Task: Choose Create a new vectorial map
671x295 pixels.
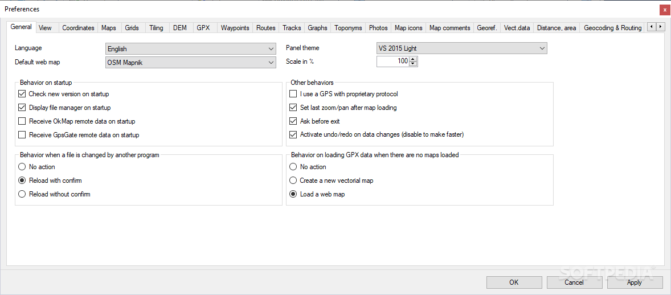Action: coord(293,181)
